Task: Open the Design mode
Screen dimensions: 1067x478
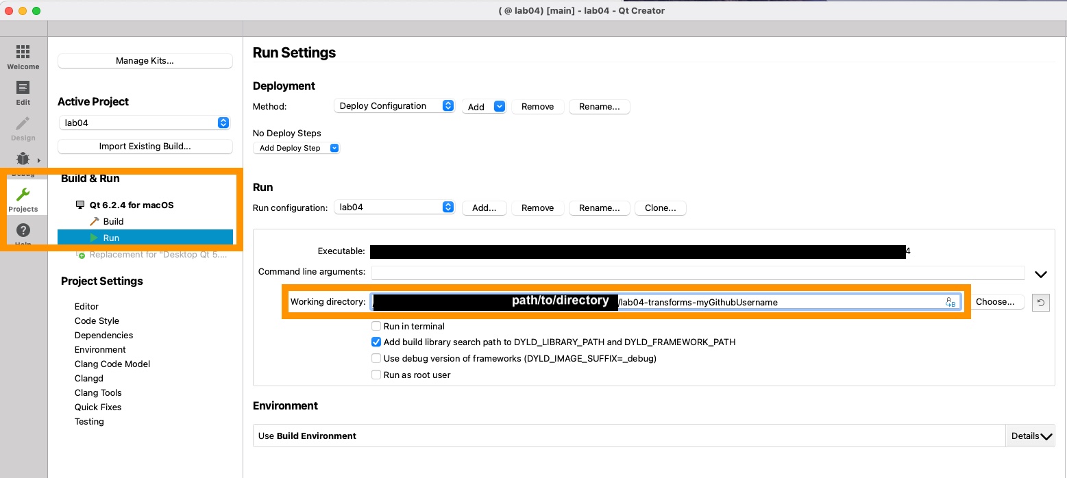Action: [x=23, y=129]
